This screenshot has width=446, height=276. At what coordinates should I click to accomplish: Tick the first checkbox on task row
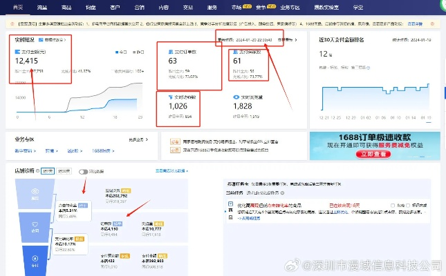[x=393, y=205]
